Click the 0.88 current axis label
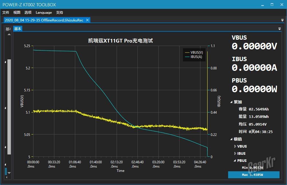287x185 pixels. [x=214, y=68]
